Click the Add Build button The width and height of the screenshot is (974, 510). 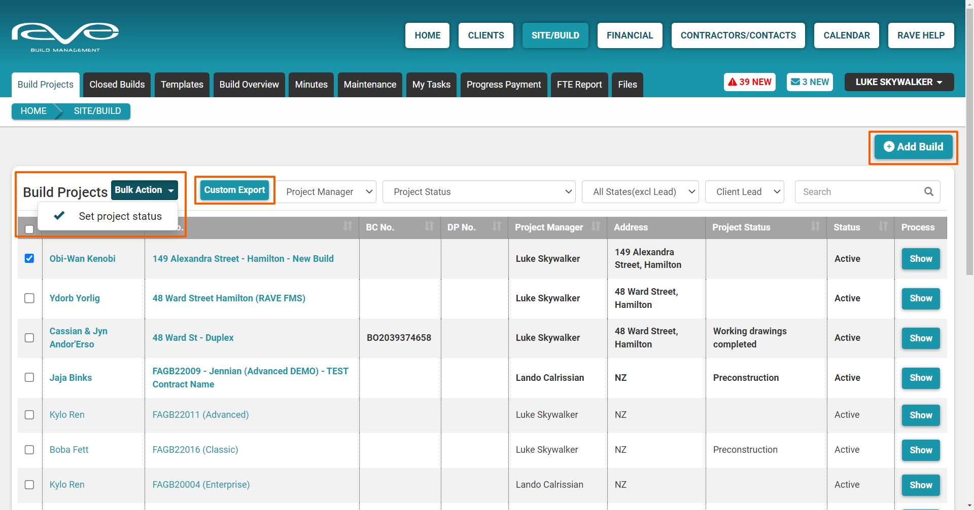(x=913, y=147)
